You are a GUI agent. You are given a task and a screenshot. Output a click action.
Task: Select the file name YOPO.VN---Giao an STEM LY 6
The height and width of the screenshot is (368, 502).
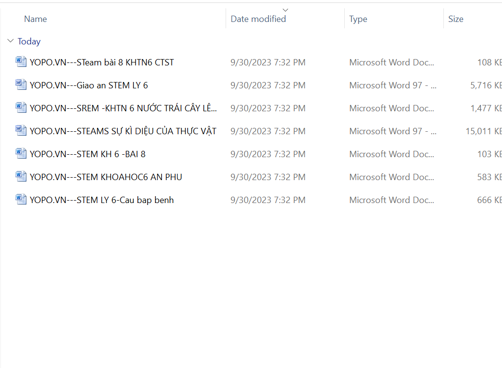(88, 85)
